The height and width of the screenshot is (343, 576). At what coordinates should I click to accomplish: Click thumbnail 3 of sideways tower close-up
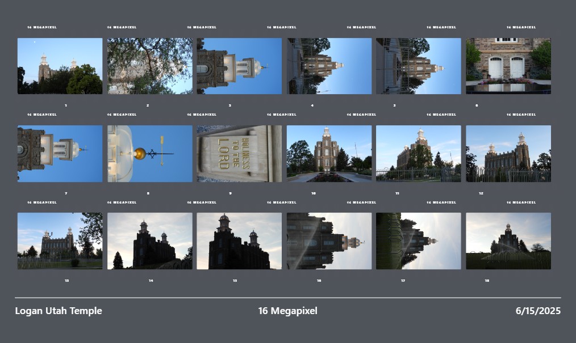coord(239,66)
